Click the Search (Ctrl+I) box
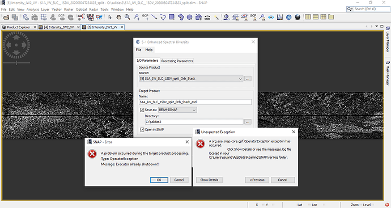The height and width of the screenshot is (208, 391). (x=368, y=9)
